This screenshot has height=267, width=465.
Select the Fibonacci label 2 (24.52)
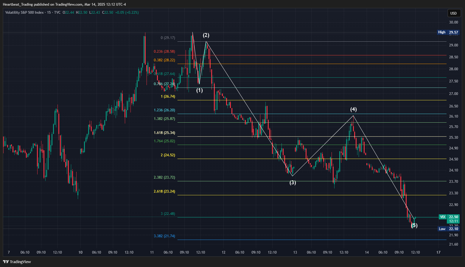click(168, 155)
